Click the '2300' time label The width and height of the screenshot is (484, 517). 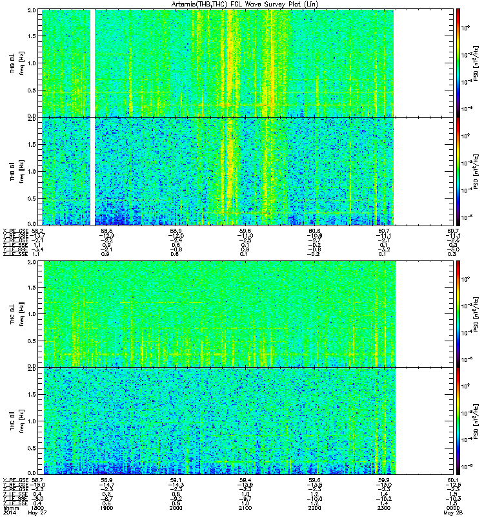point(384,508)
